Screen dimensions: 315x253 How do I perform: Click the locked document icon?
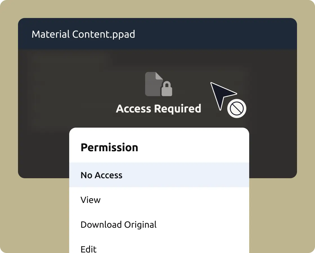tap(154, 84)
